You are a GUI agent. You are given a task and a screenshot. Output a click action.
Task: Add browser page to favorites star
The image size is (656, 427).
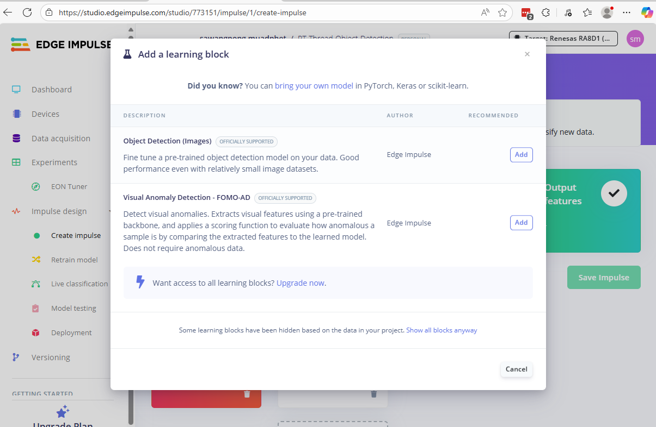tap(502, 12)
